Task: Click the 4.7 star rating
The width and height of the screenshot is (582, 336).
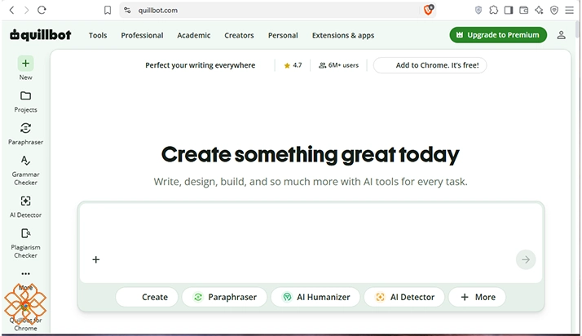Action: tap(293, 65)
